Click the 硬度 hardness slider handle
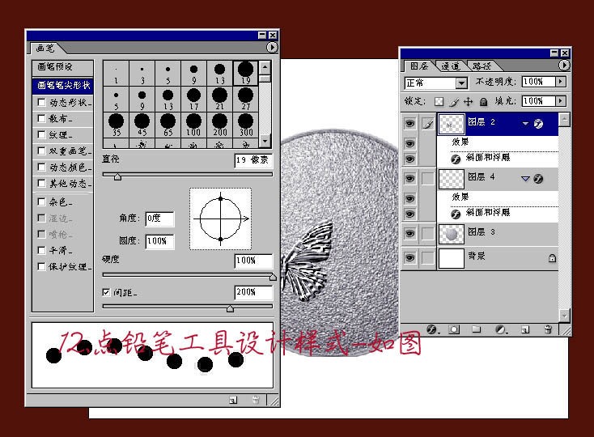The image size is (594, 437). 273,278
